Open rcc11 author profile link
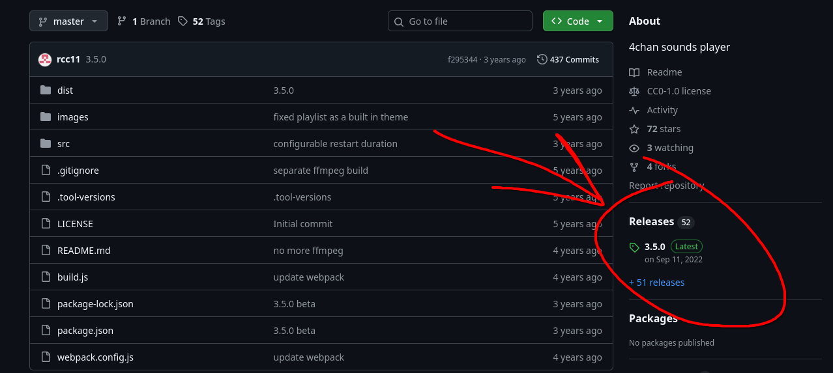The height and width of the screenshot is (373, 833). [68, 59]
